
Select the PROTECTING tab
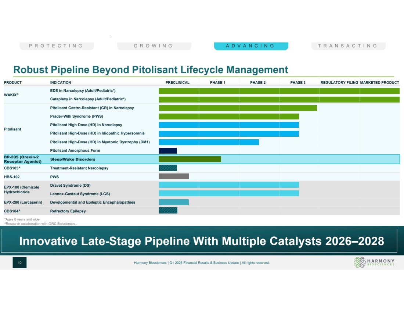point(57,46)
